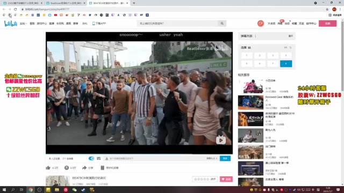Click the Download APP phone icon
344x193 pixels.
(94, 24)
